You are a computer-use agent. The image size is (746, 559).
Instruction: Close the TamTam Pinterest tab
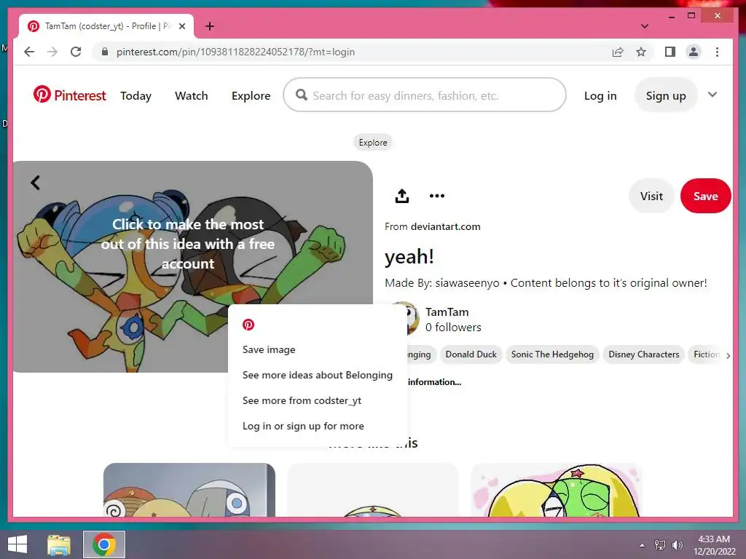[x=181, y=26]
